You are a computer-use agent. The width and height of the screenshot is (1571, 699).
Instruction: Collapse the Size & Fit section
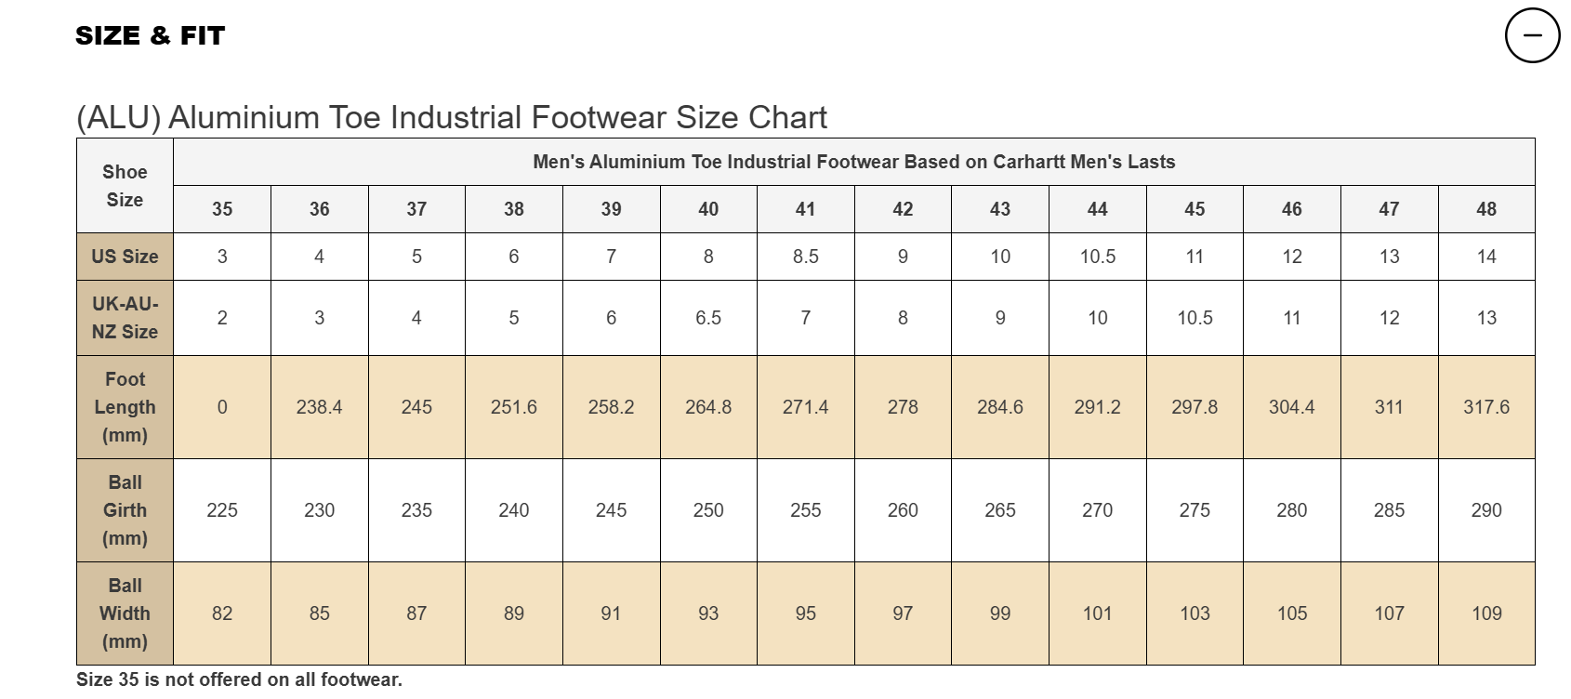point(1532,35)
